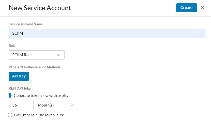This screenshot has height=126, width=211.
Task: Click the SCIIM text in the name field
Action: (18, 33)
